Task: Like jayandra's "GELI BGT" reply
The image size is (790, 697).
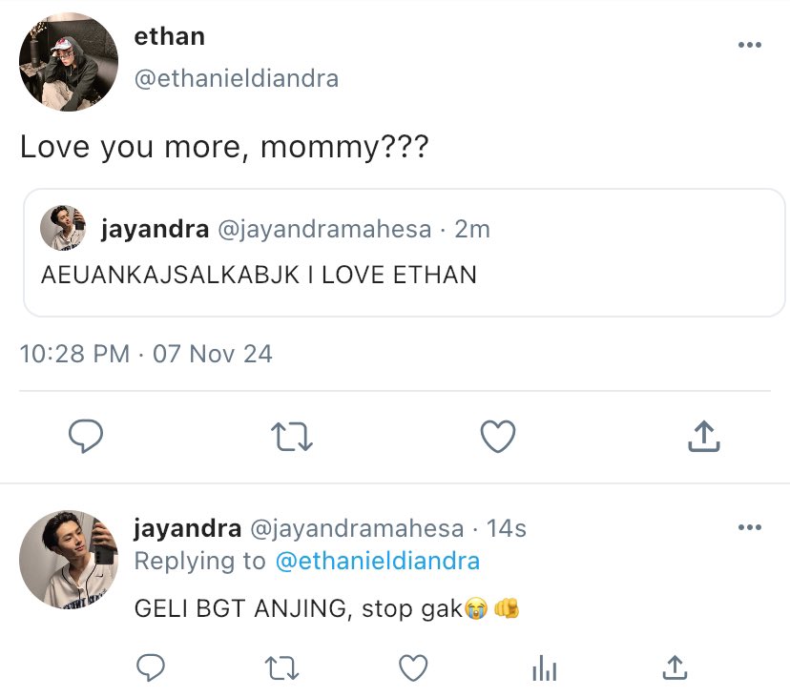Action: point(413,667)
